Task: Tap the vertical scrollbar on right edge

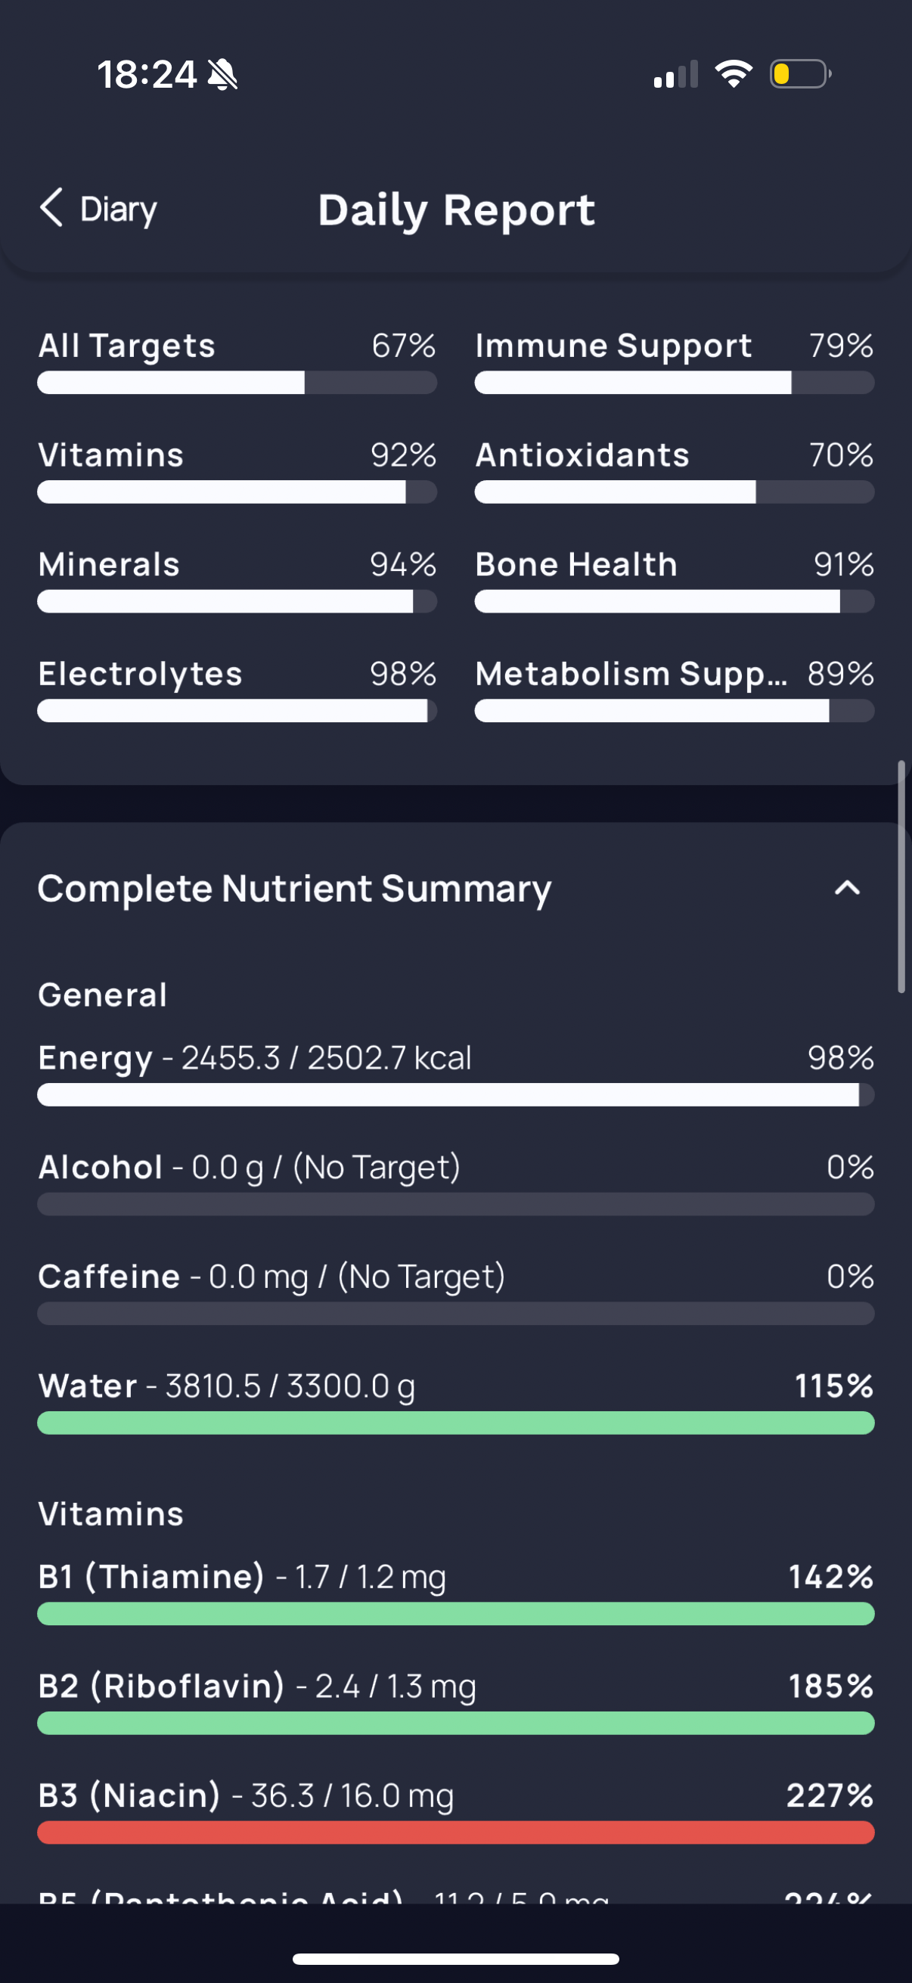Action: (901, 877)
